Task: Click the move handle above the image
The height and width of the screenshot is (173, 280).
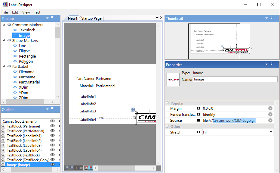Action: pos(133,109)
